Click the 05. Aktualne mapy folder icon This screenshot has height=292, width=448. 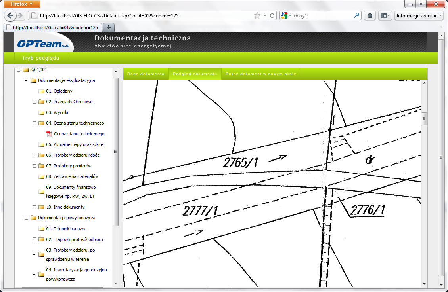(x=41, y=144)
